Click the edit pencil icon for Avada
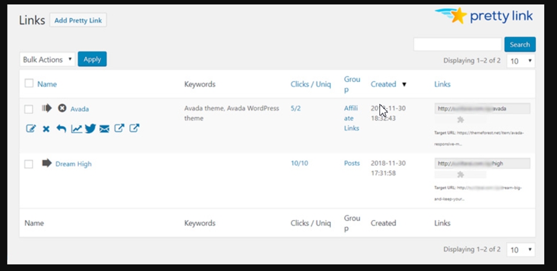Viewport: 557px width, 271px height. click(x=31, y=129)
